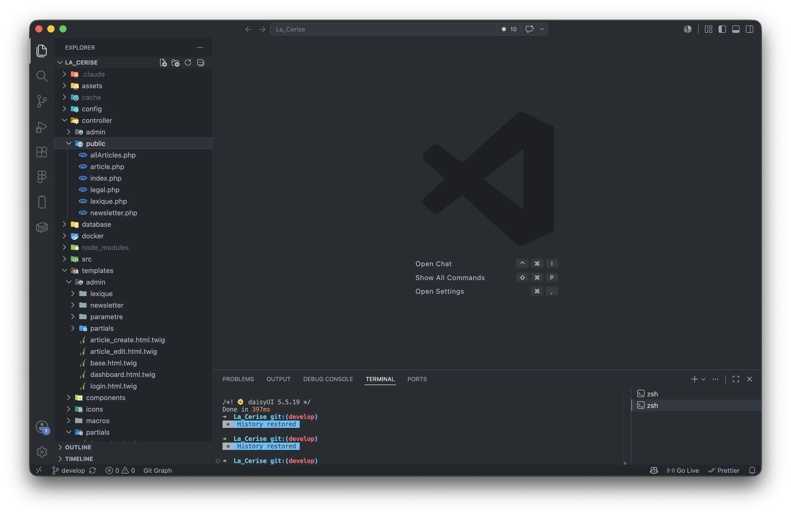Viewport: 791px width, 515px height.
Task: Expand the src folder
Action: [x=133, y=259]
